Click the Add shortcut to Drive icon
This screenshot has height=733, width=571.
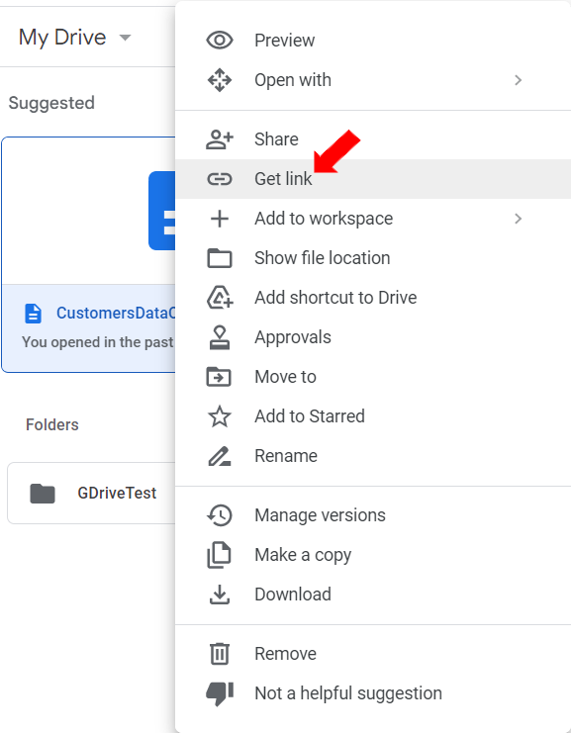(220, 298)
